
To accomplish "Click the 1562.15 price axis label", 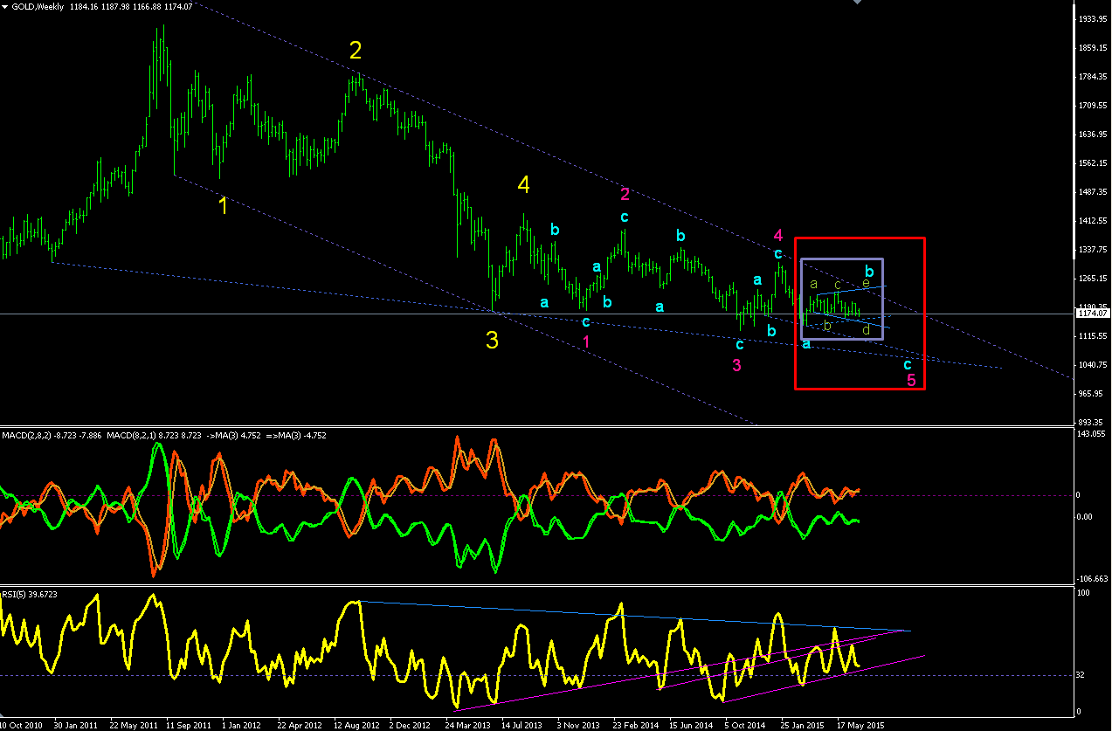I will [x=1091, y=163].
